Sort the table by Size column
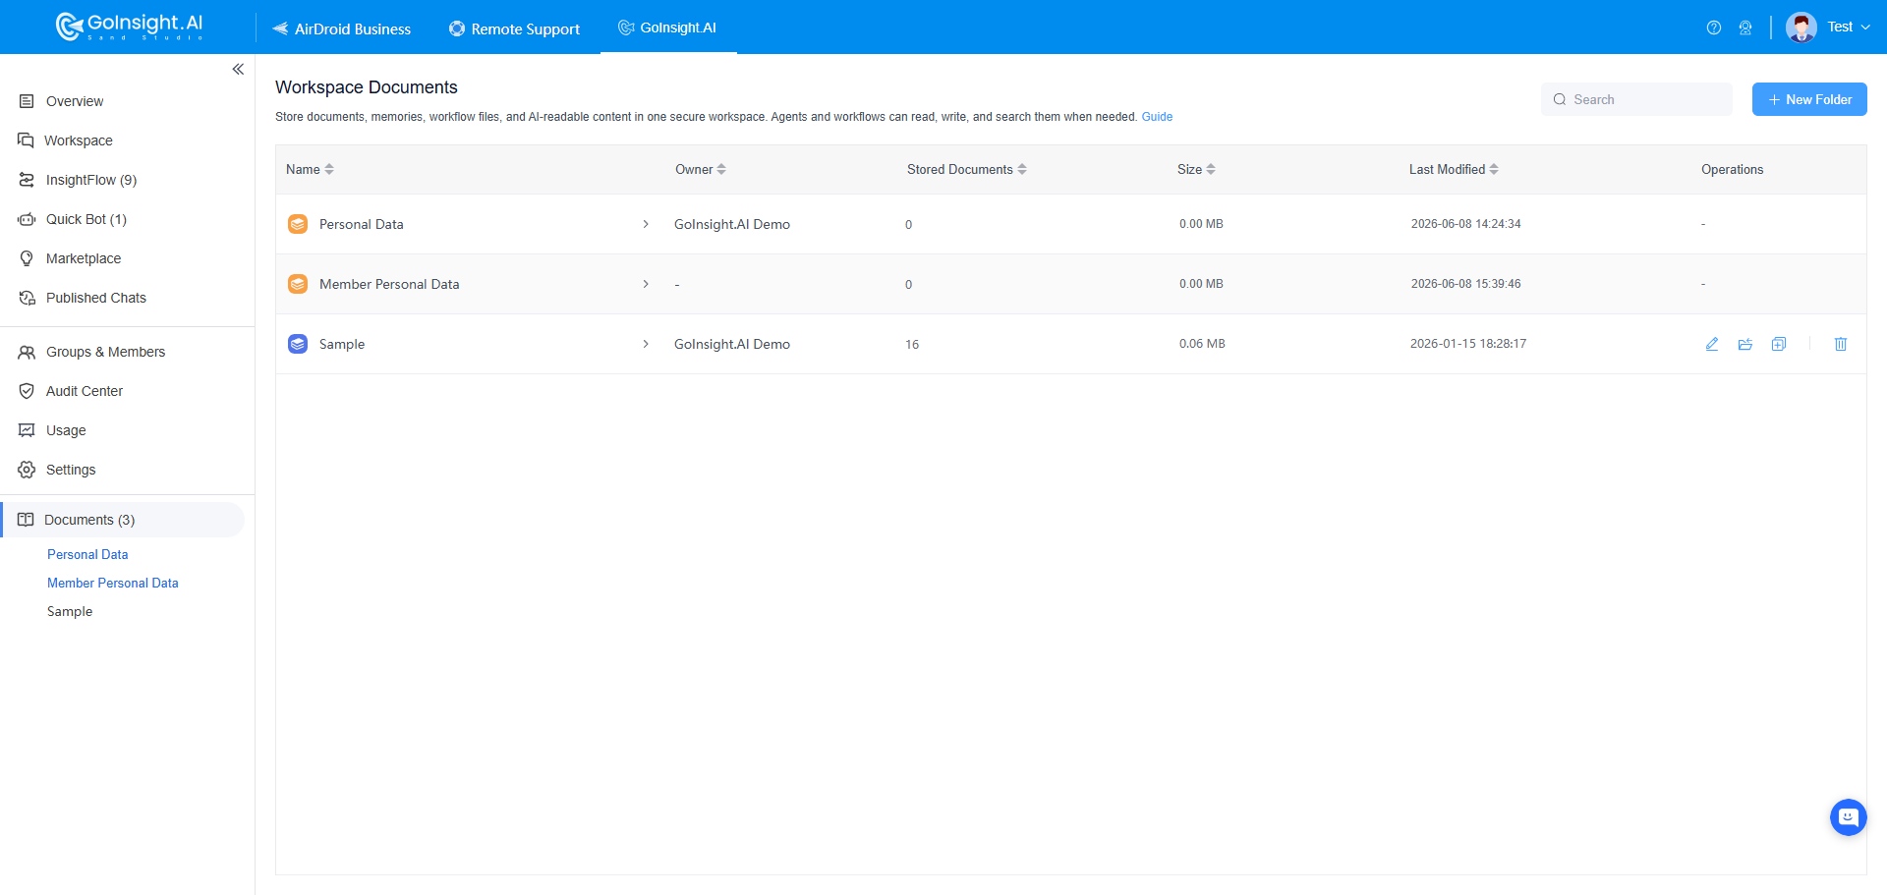Viewport: 1887px width, 895px height. [1211, 169]
